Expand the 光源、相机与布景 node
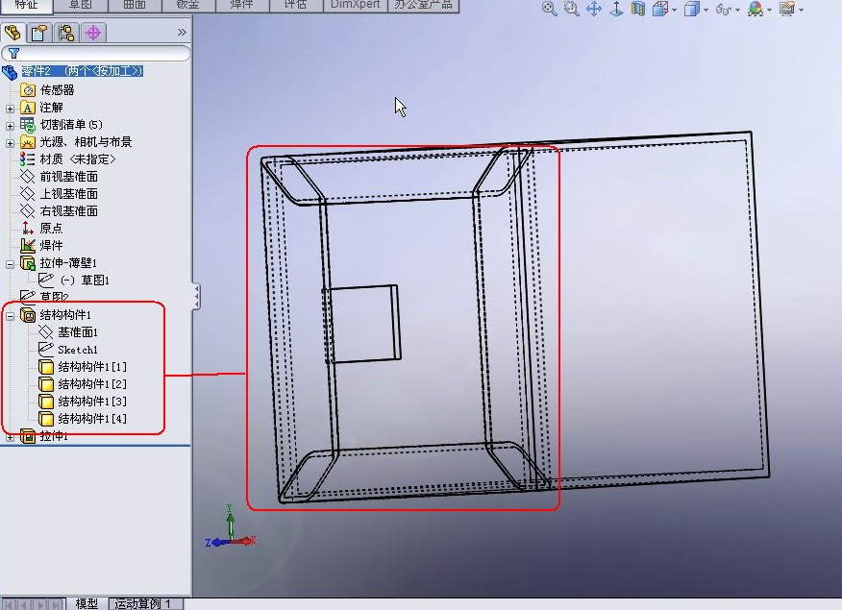This screenshot has height=610, width=842. click(10, 143)
